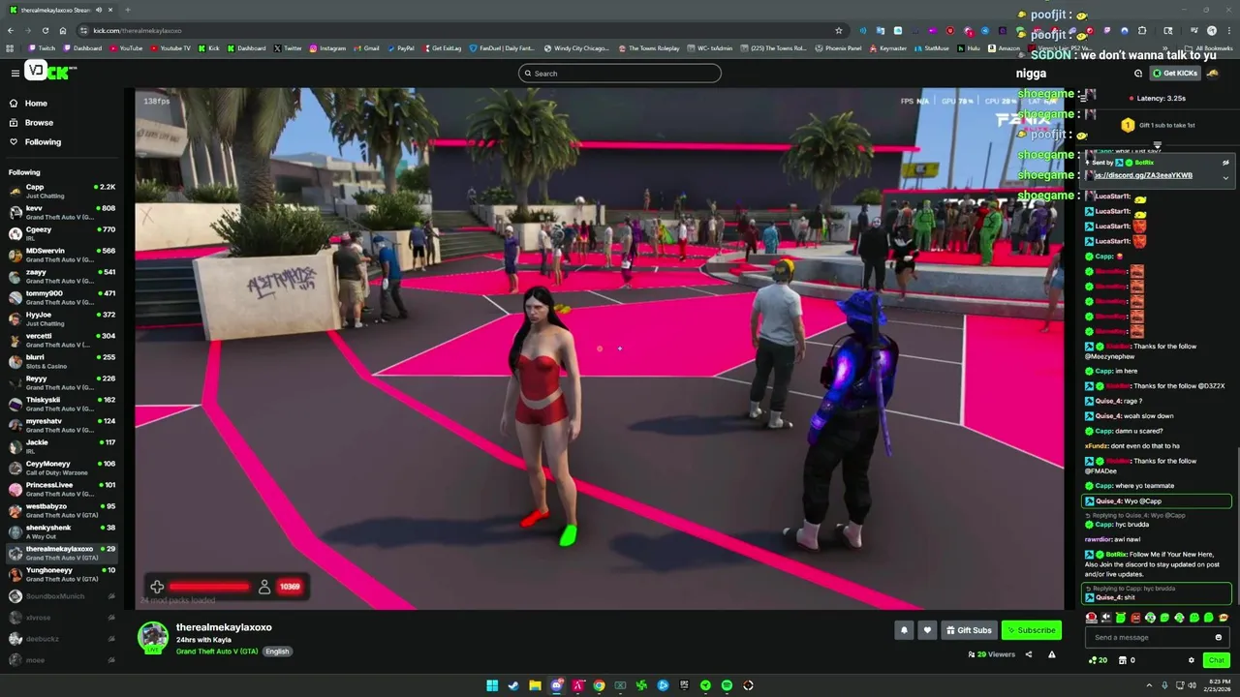Click the Gift 1 sub leaderboard badge

coord(1128,125)
